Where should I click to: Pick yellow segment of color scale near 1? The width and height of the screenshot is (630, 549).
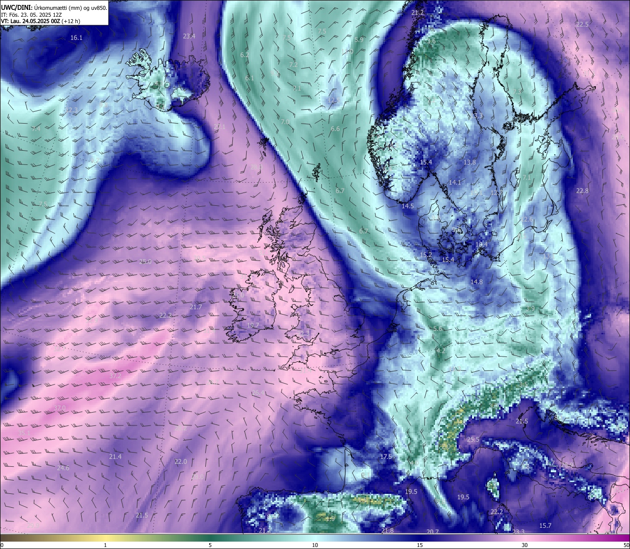coord(105,538)
